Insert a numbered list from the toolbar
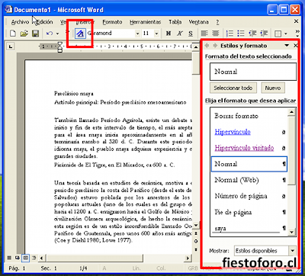Image resolution: width=305 pixels, height=276 pixels. coord(230,34)
